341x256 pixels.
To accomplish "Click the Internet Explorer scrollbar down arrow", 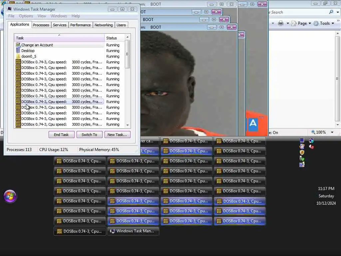I will (x=337, y=125).
